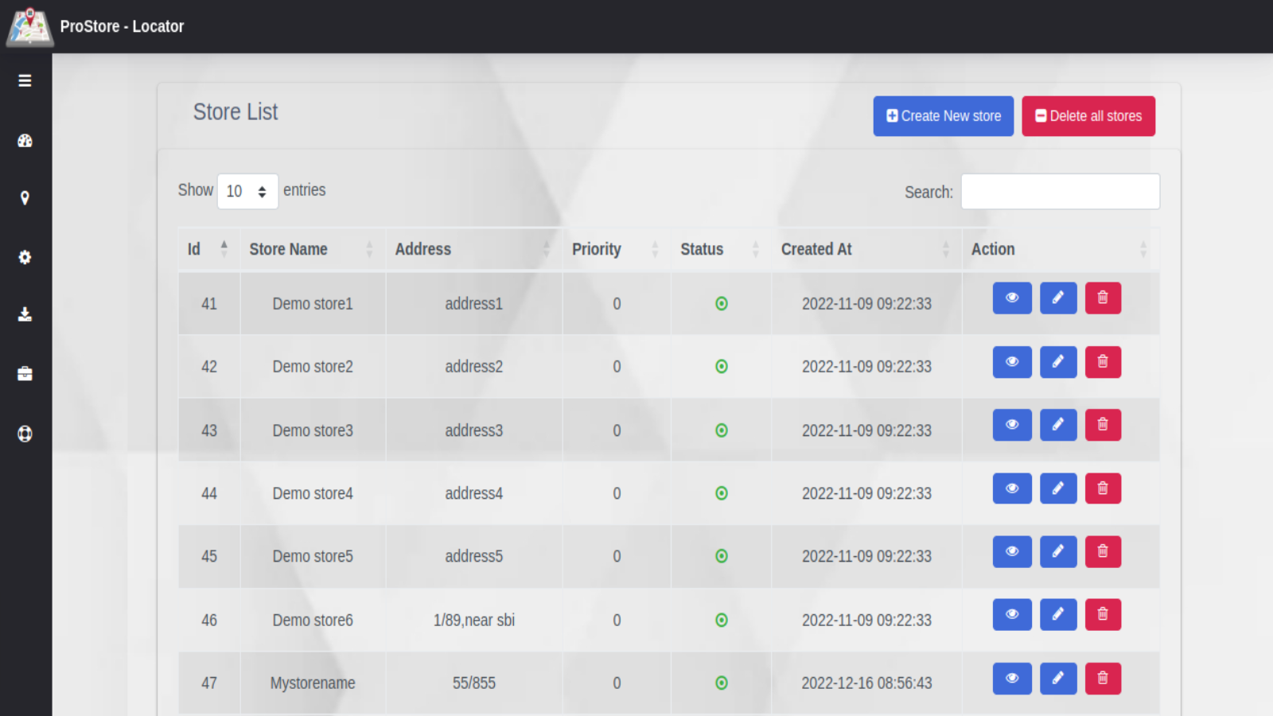Click the download icon in sidebar
Viewport: 1273px width, 716px height.
click(25, 314)
